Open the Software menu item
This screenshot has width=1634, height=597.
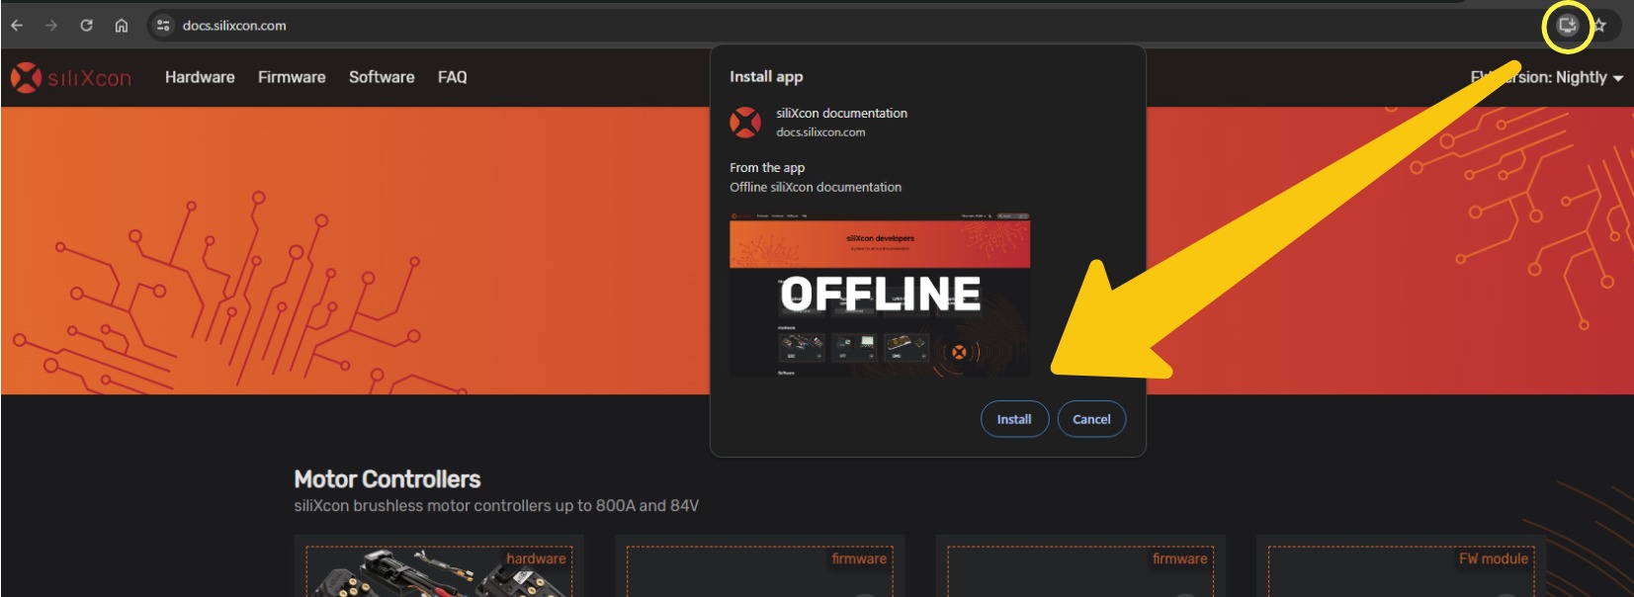click(x=382, y=77)
